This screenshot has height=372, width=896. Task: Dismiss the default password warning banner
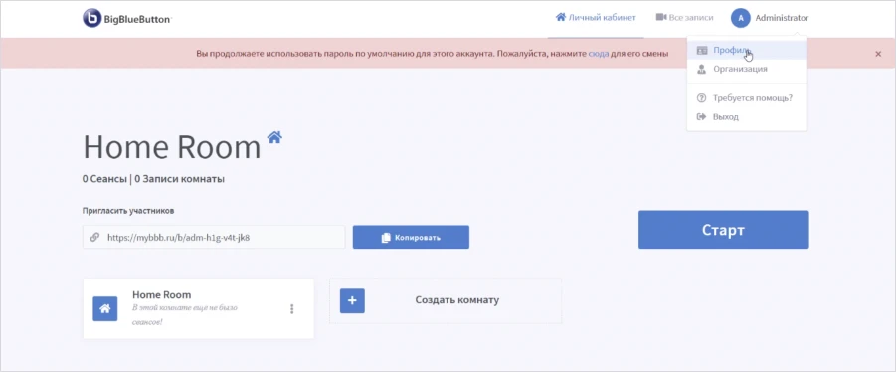878,54
